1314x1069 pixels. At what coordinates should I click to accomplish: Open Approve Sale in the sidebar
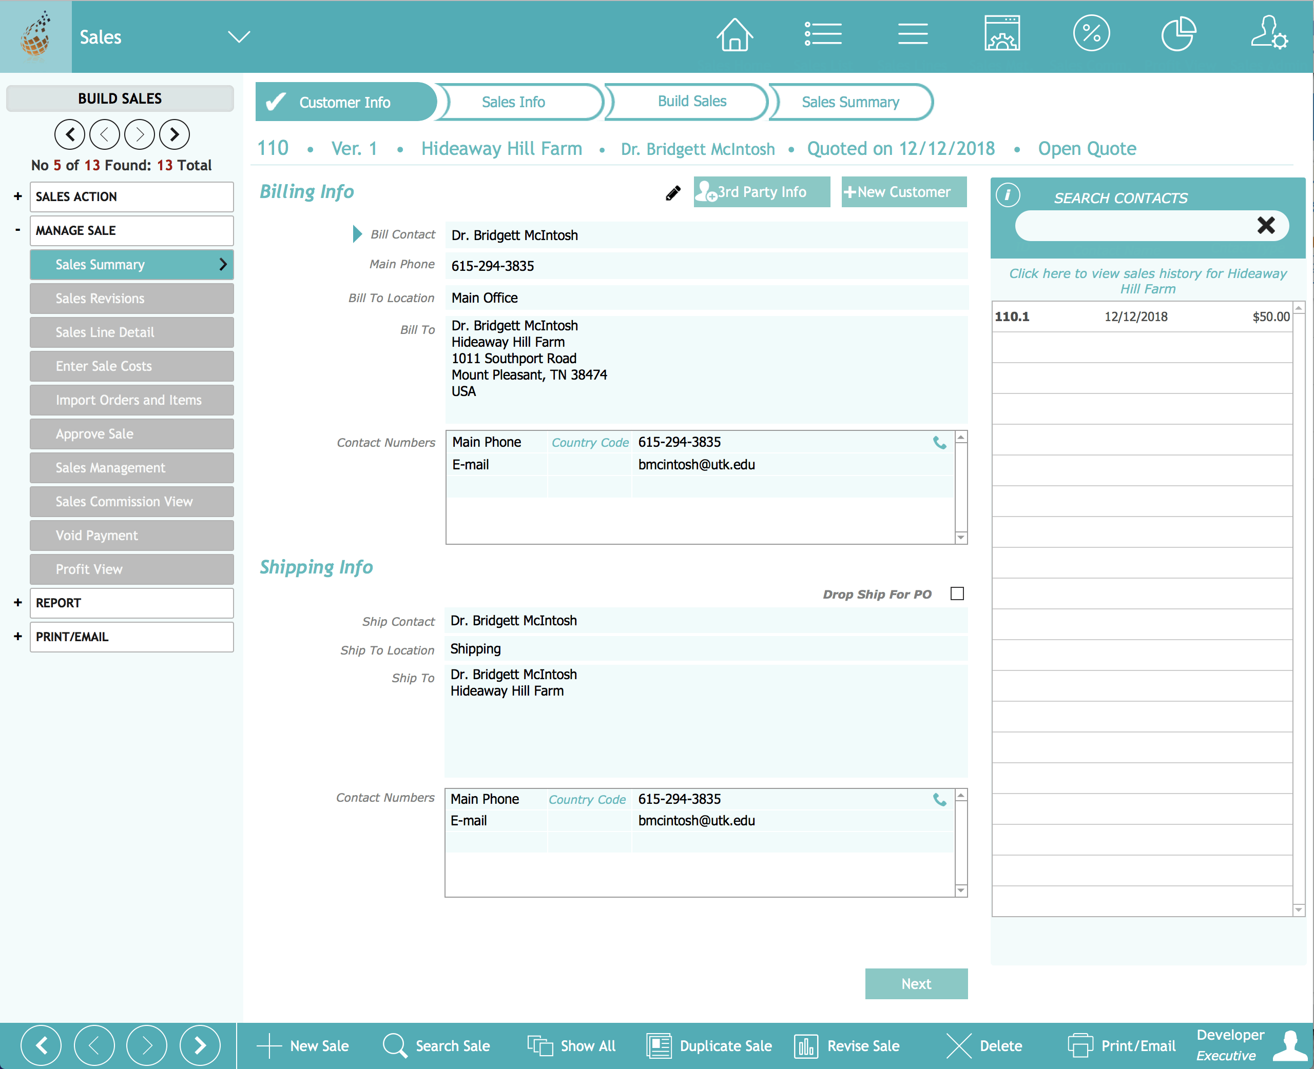132,434
